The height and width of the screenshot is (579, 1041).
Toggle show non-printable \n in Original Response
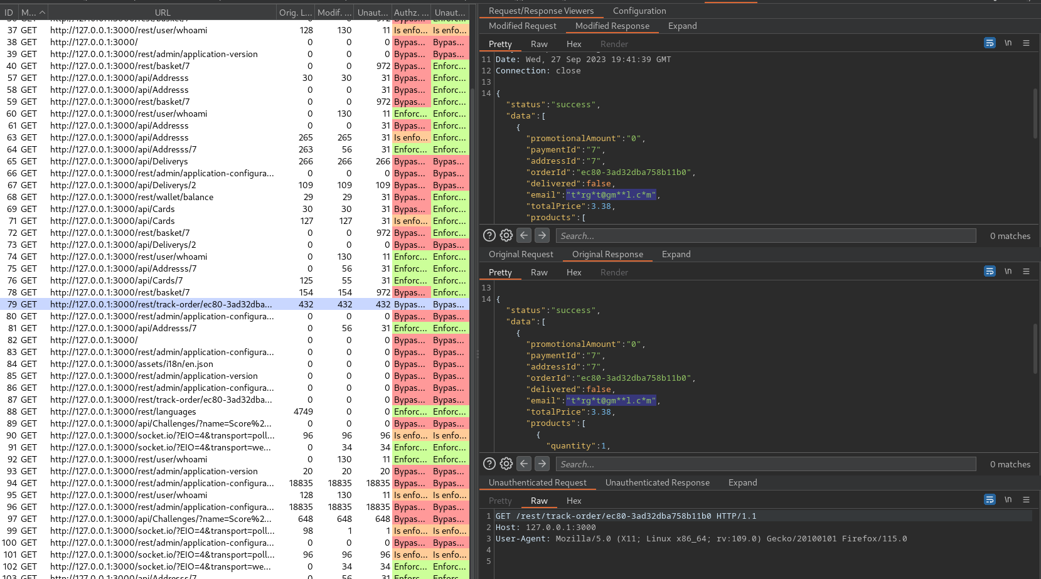(1008, 272)
